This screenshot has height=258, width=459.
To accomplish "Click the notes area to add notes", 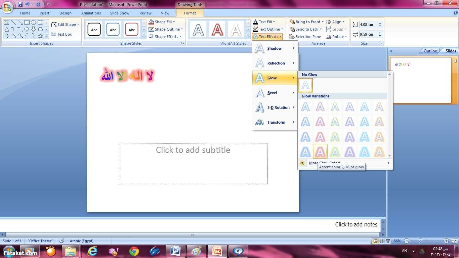I will coord(356,224).
